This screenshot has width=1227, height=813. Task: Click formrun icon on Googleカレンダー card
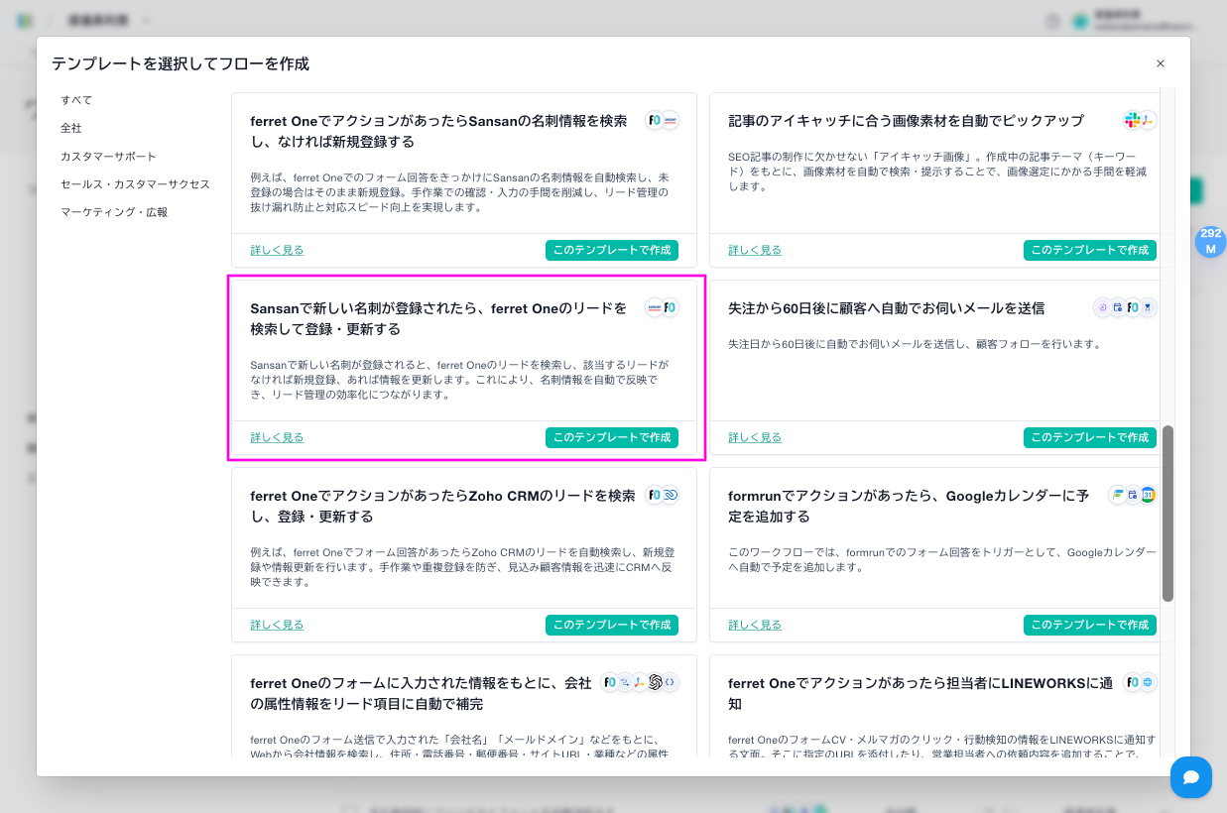[x=1118, y=495]
